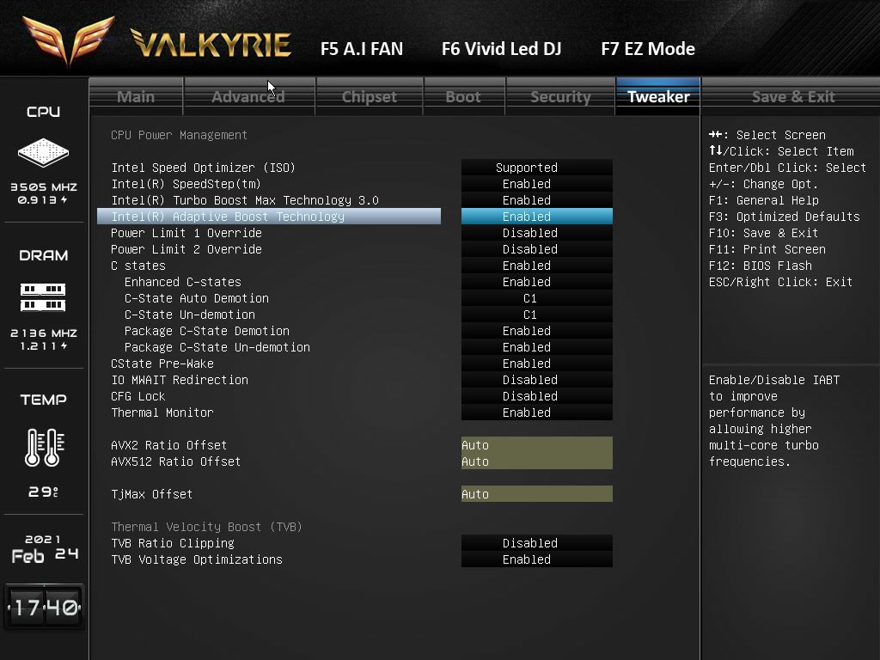Select AVX512 Ratio Offset label
Viewport: 880px width, 660px height.
click(x=175, y=461)
